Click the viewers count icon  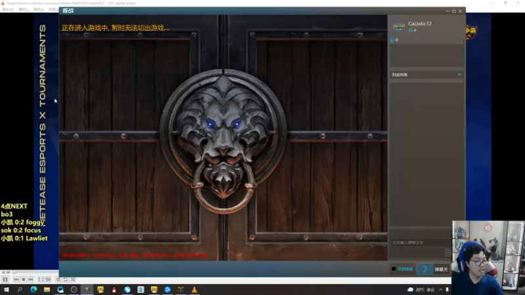[x=411, y=30]
